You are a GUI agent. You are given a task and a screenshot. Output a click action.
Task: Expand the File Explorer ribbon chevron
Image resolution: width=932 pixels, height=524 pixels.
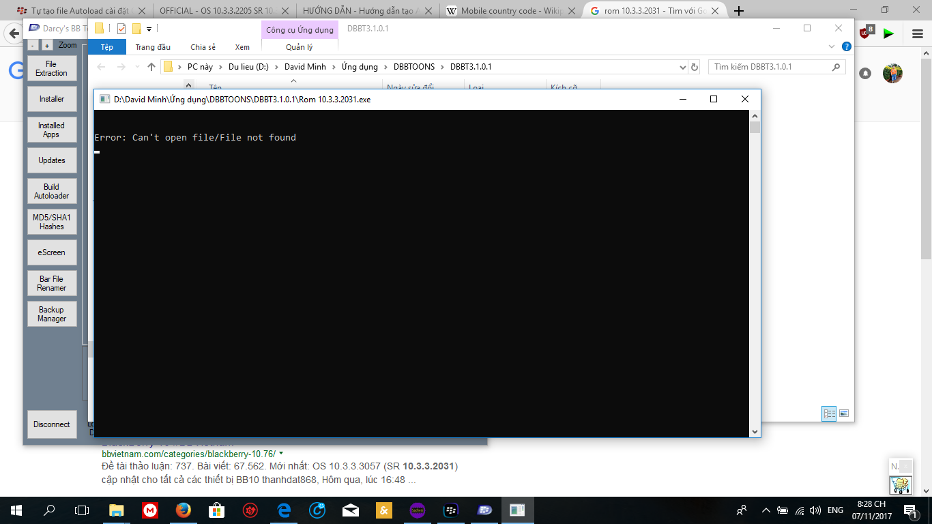tap(832, 47)
